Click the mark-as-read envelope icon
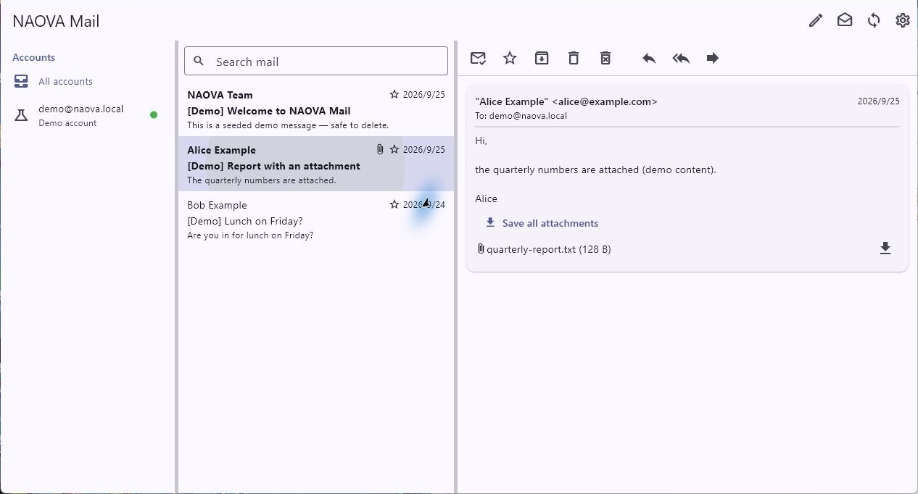Image resolution: width=918 pixels, height=494 pixels. (x=478, y=58)
